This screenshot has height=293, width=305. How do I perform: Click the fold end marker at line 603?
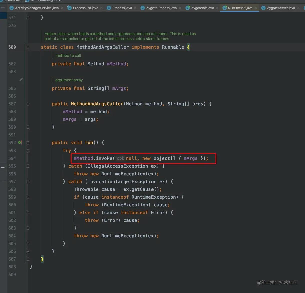(28, 228)
